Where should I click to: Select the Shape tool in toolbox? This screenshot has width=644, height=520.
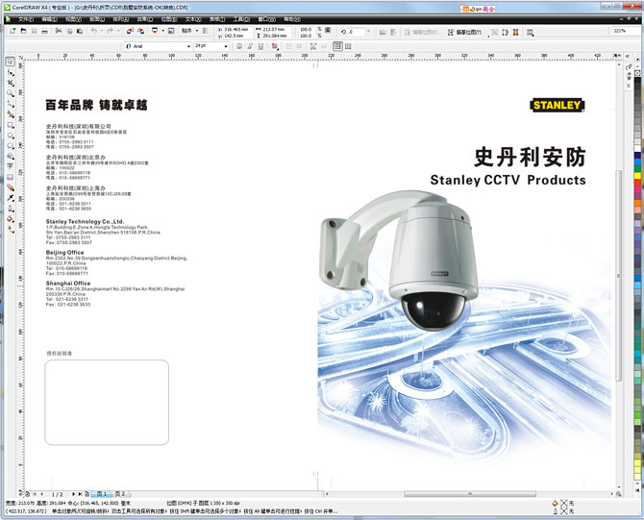11,73
